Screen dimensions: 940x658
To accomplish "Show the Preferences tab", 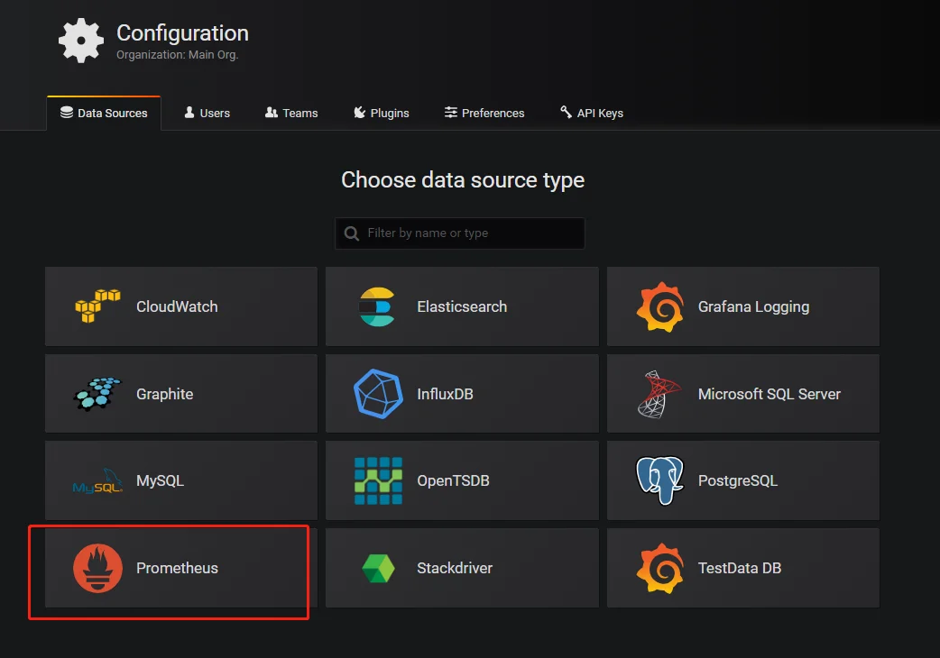I will [484, 114].
